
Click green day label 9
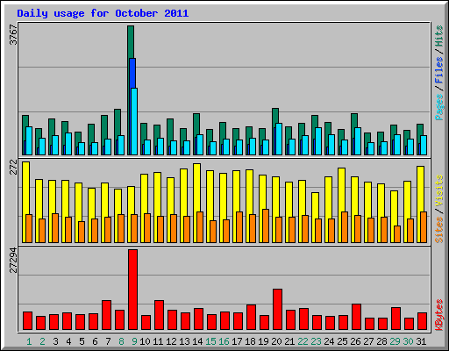134,341
